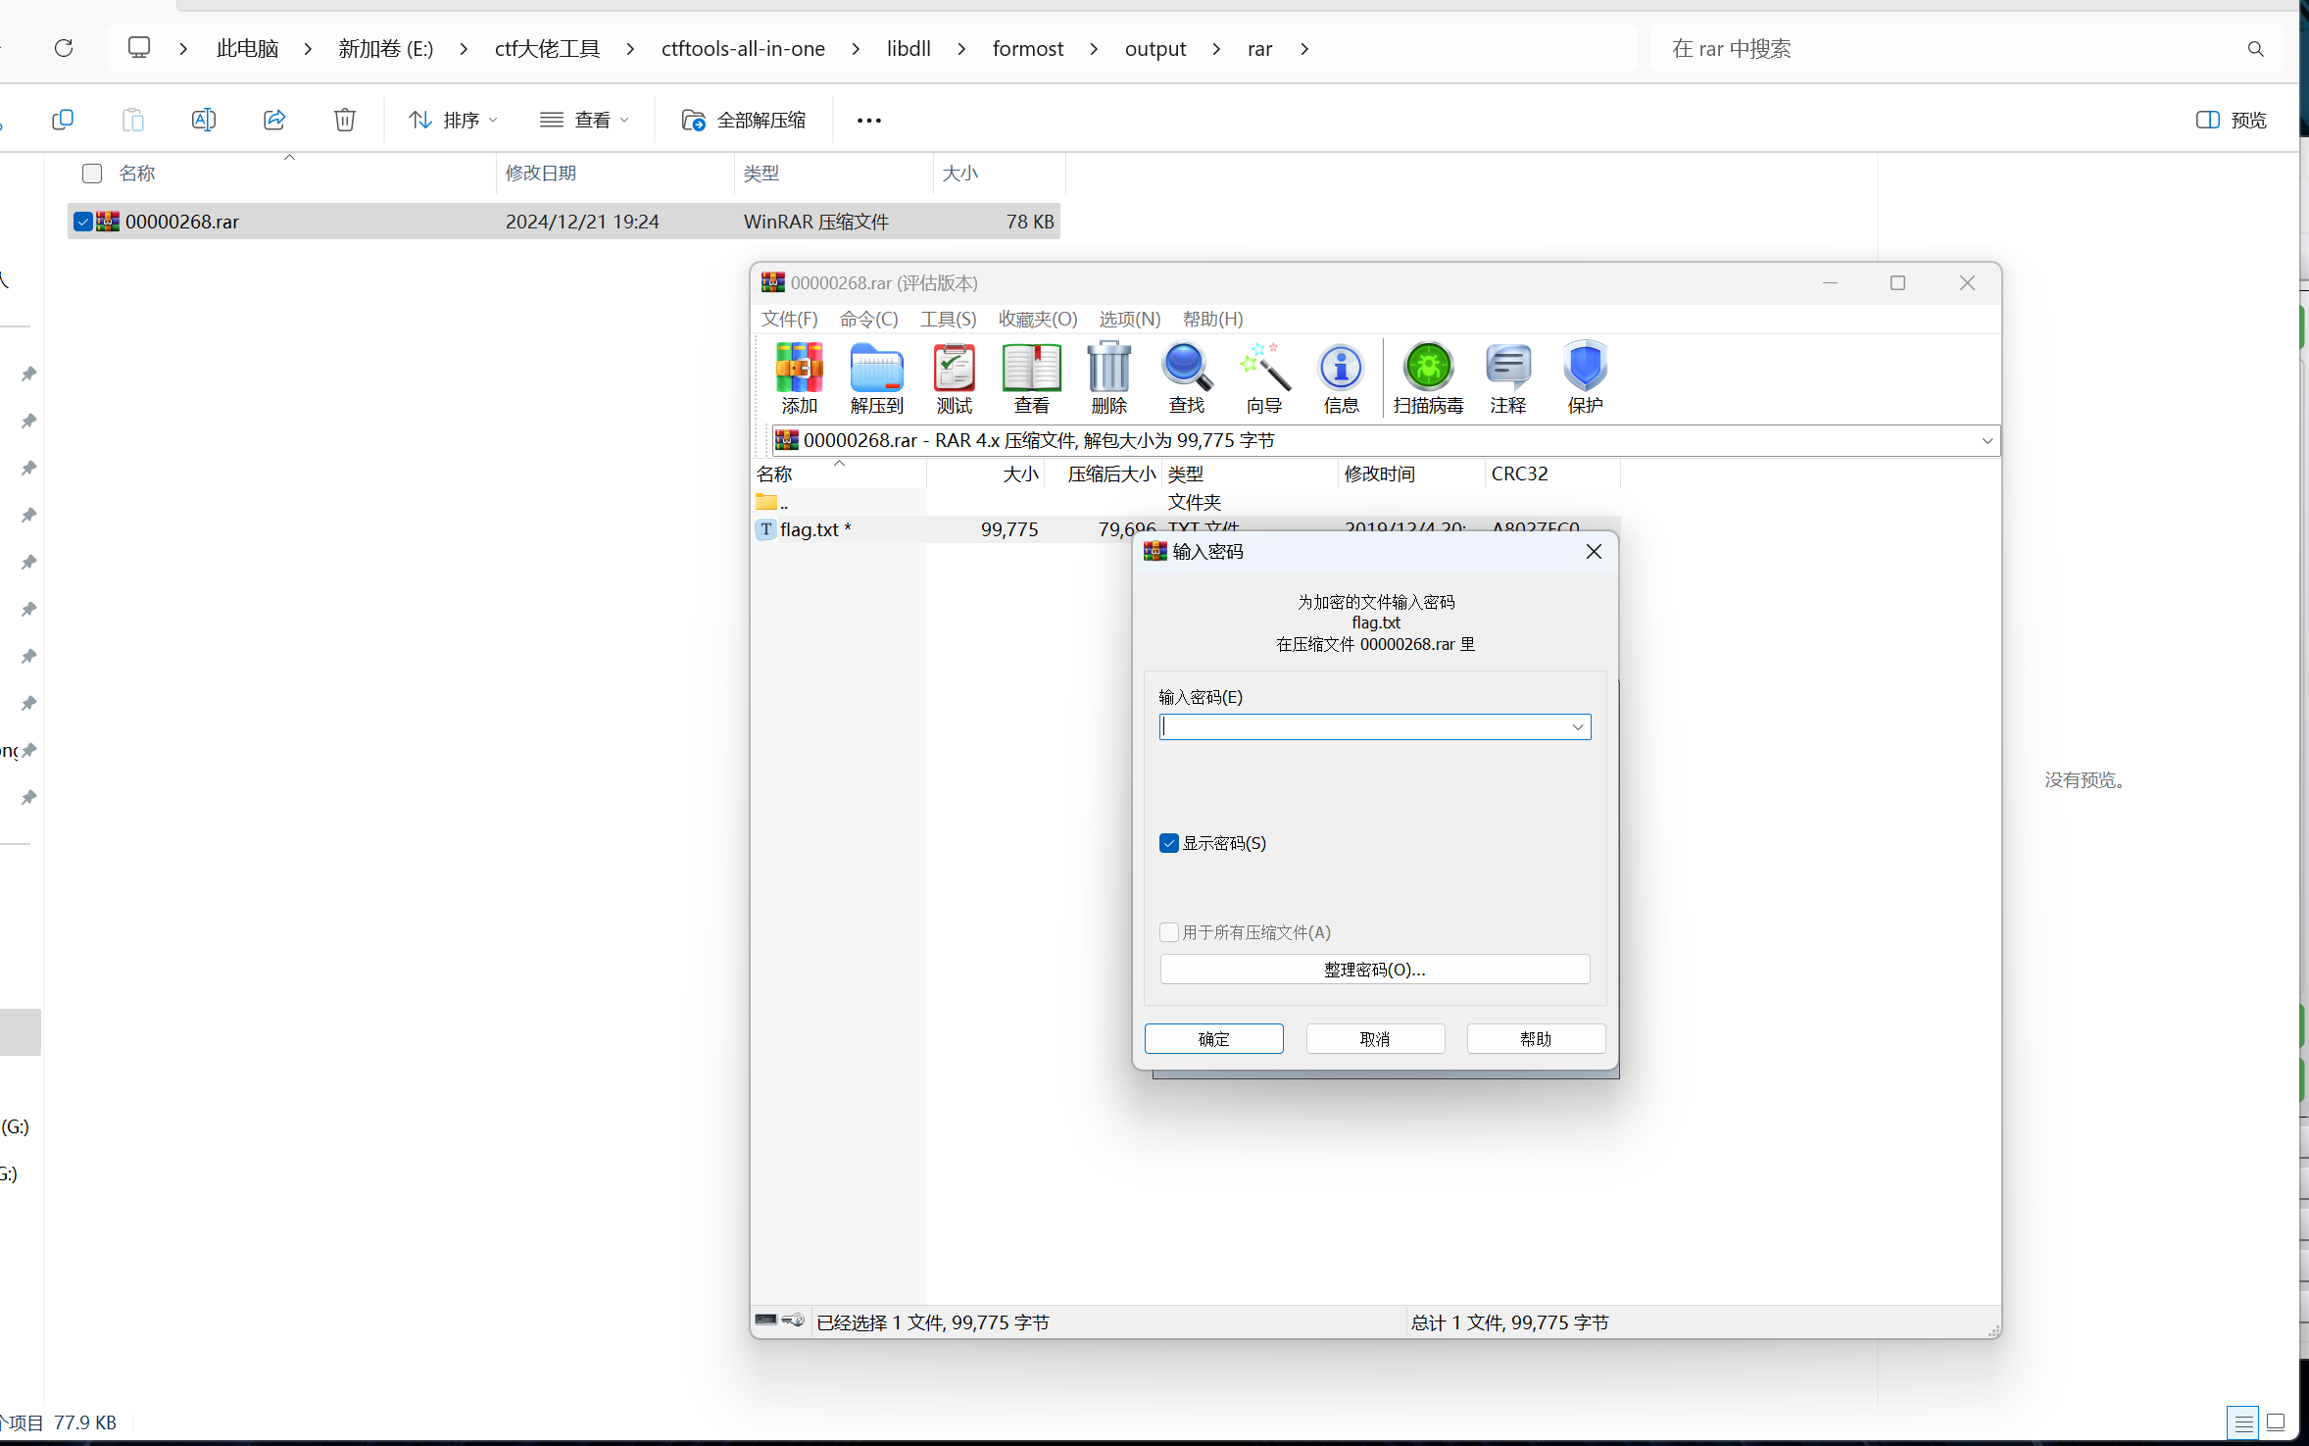Click the Explorer refresh icon
2309x1446 pixels.
pyautogui.click(x=64, y=48)
